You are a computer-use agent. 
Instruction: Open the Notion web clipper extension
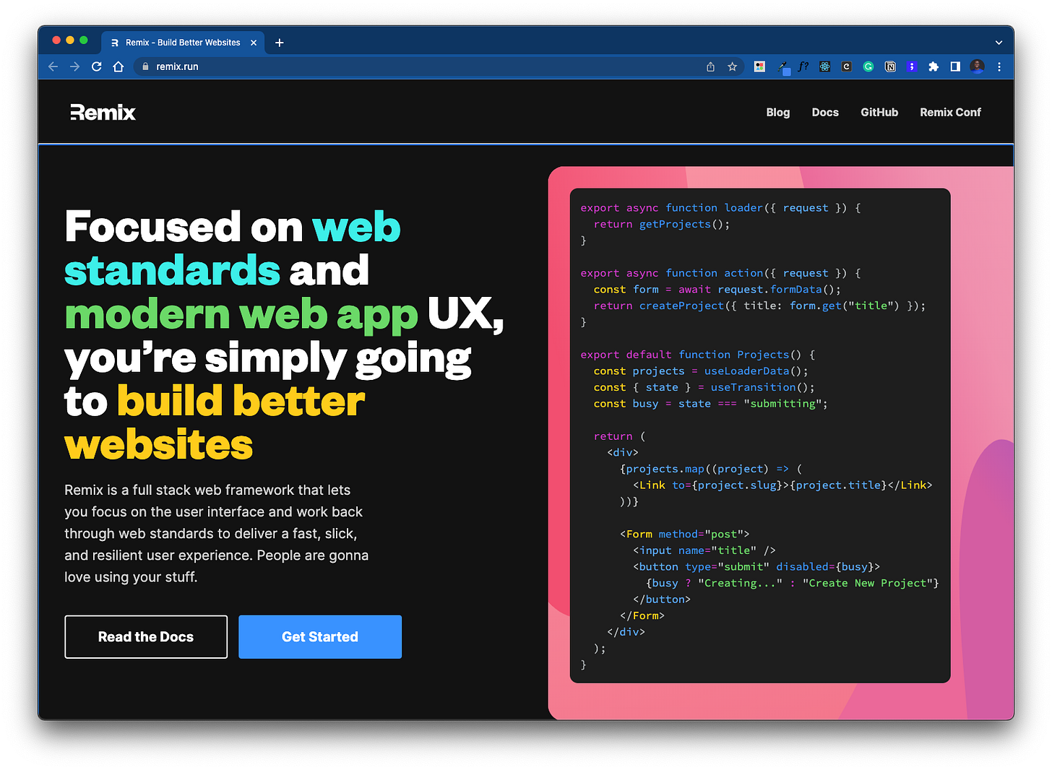point(890,66)
